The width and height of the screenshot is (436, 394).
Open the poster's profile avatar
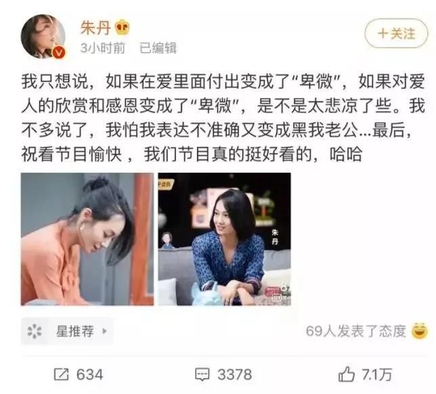43,37
